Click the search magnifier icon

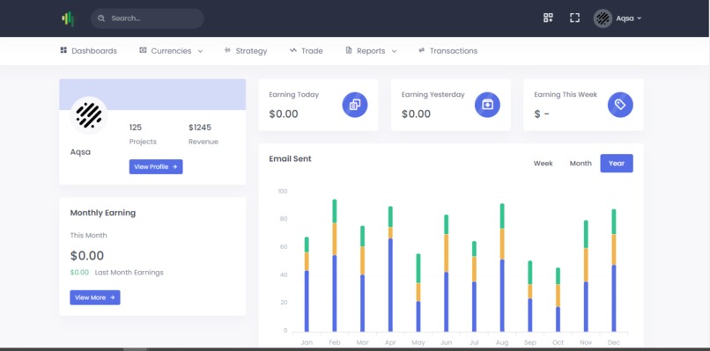click(101, 18)
